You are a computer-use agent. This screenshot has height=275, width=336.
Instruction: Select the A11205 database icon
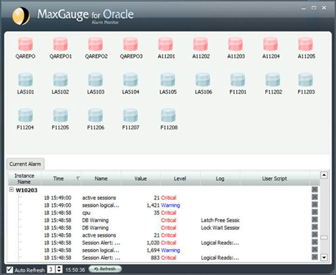click(x=306, y=44)
